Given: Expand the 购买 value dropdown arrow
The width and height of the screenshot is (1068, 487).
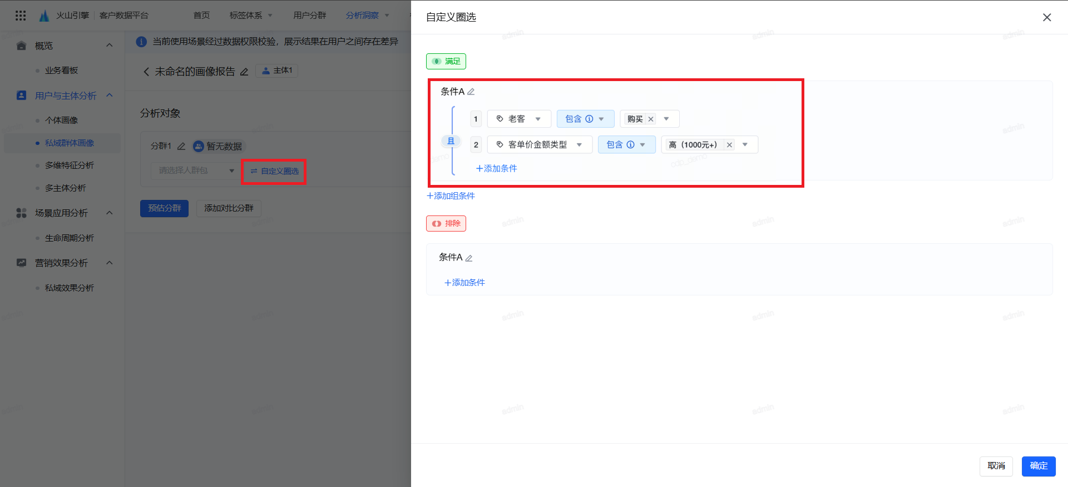Looking at the screenshot, I should pyautogui.click(x=666, y=119).
